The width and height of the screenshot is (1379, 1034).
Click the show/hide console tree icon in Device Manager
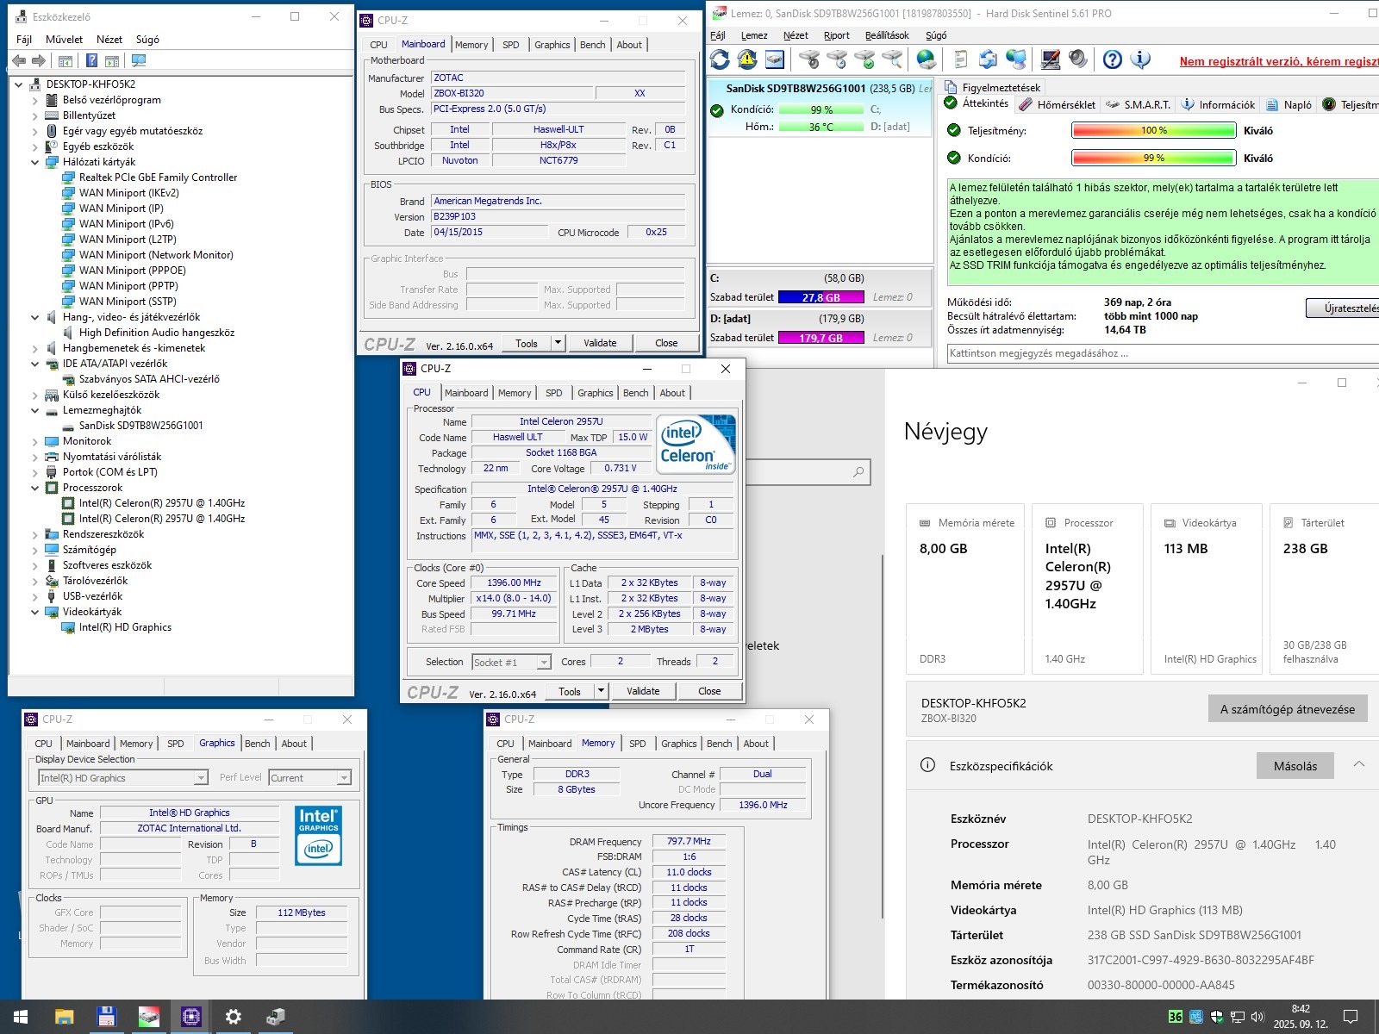click(x=65, y=60)
